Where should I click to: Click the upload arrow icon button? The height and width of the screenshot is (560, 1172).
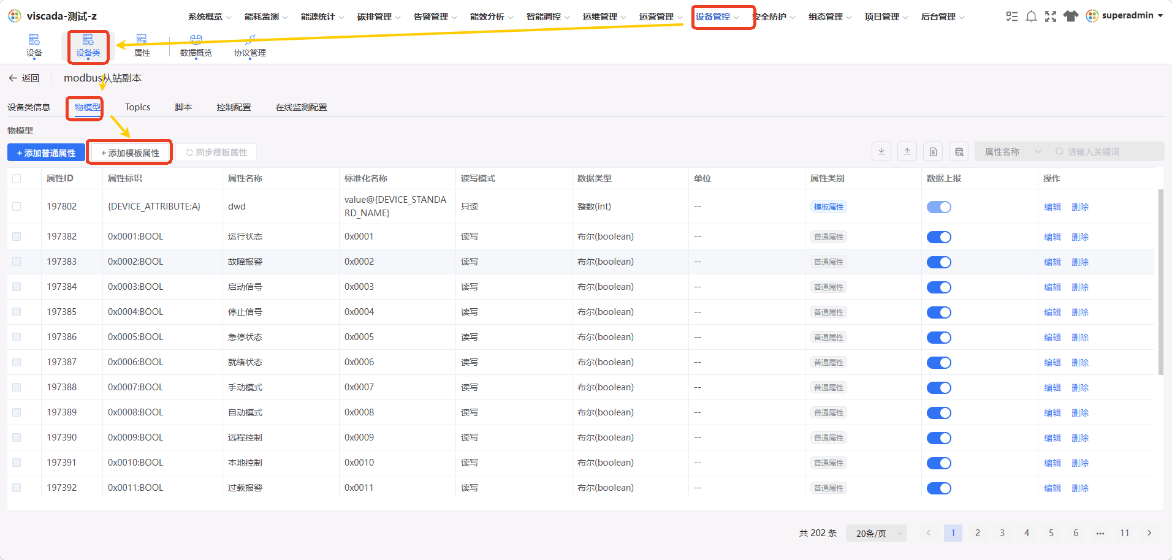(907, 151)
